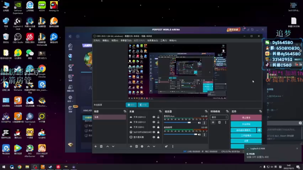This screenshot has width=303, height=170.
Task: Click the Start Recording button
Action: tap(246, 124)
